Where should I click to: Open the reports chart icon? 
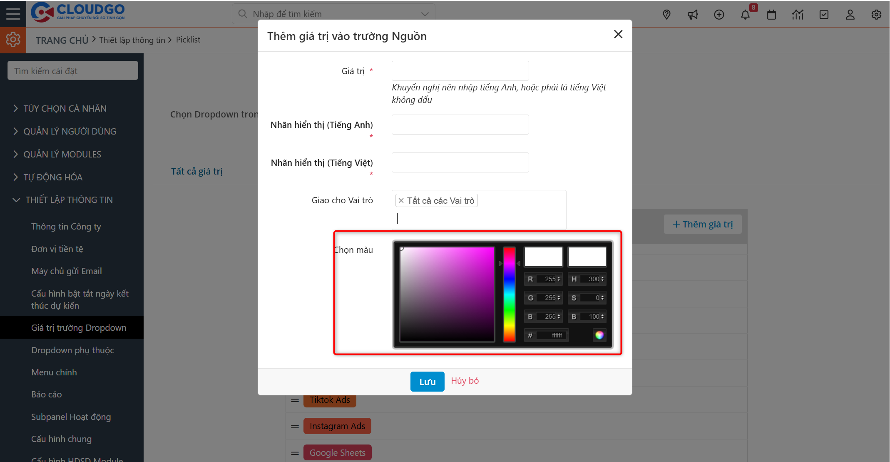[798, 14]
